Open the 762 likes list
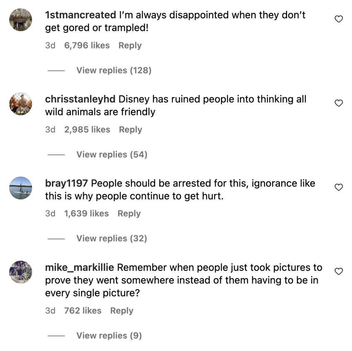 click(83, 311)
